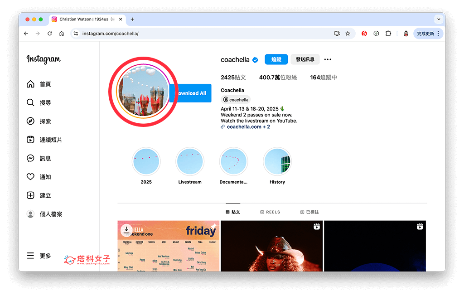Click the Send Message (發送訊息) button
464x296 pixels.
tap(305, 59)
